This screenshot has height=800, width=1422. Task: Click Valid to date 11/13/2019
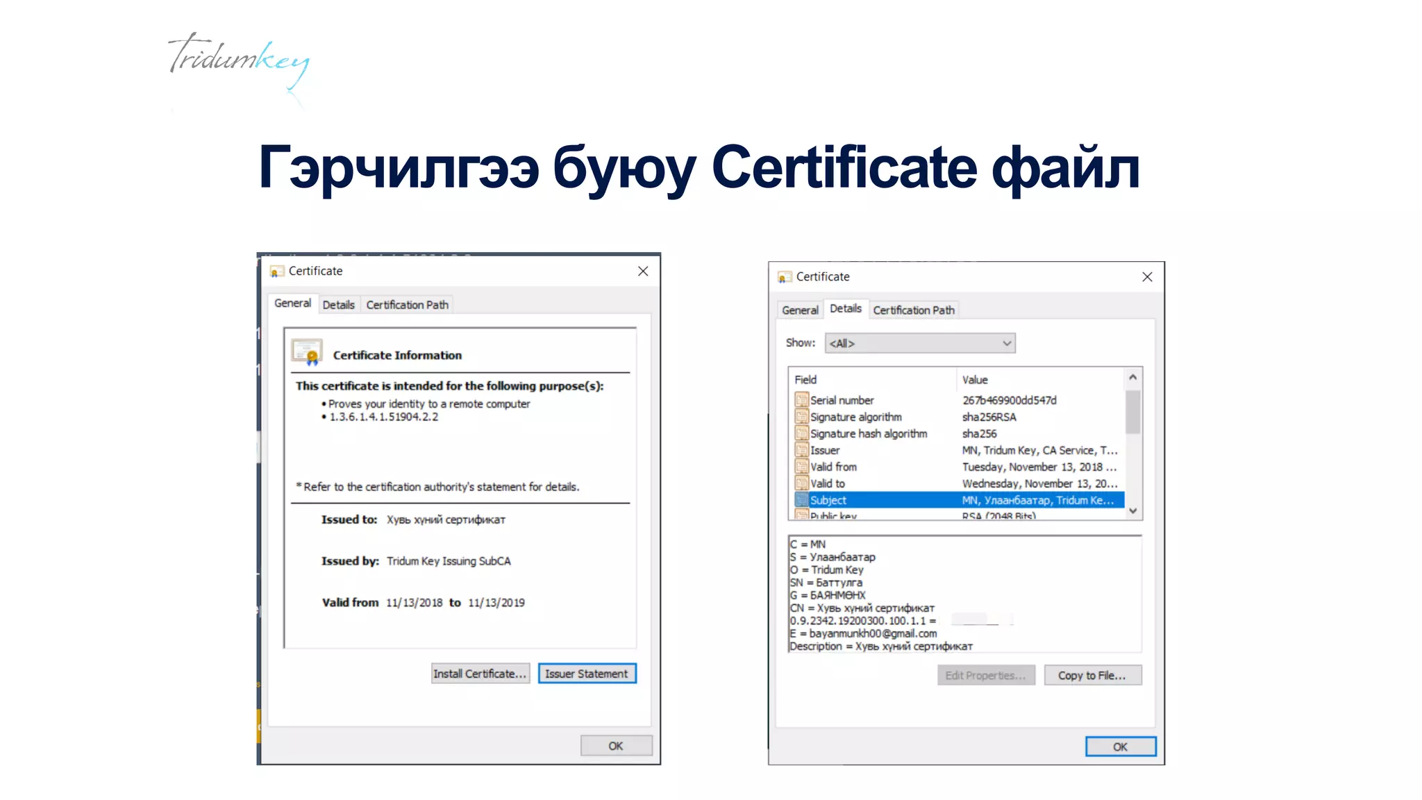[x=496, y=603]
